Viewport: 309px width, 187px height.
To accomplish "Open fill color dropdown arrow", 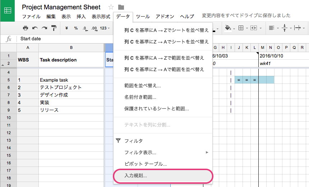I will tap(234, 29).
